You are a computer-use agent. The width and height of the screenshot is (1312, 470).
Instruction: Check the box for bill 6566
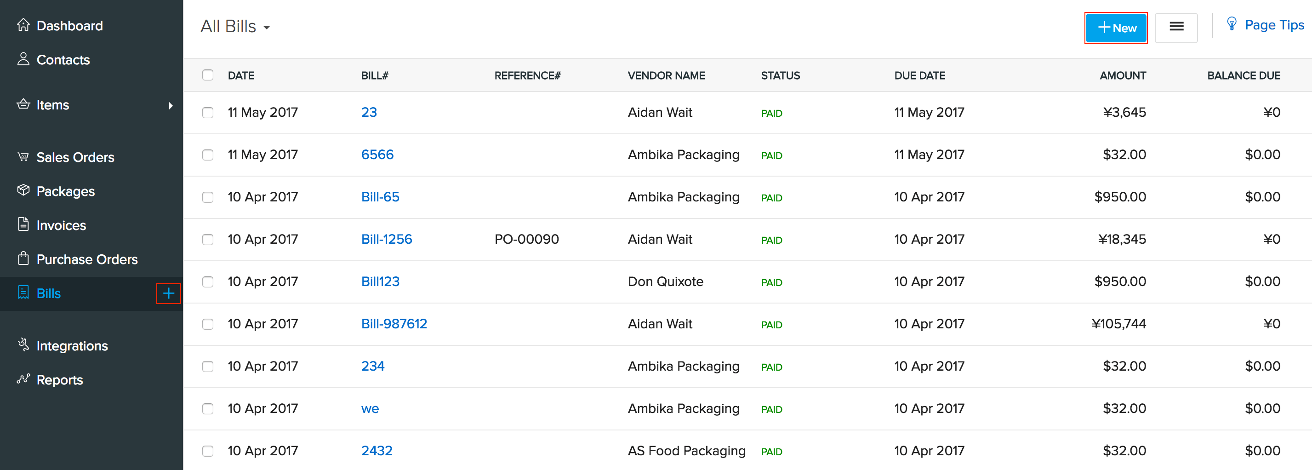click(x=208, y=155)
